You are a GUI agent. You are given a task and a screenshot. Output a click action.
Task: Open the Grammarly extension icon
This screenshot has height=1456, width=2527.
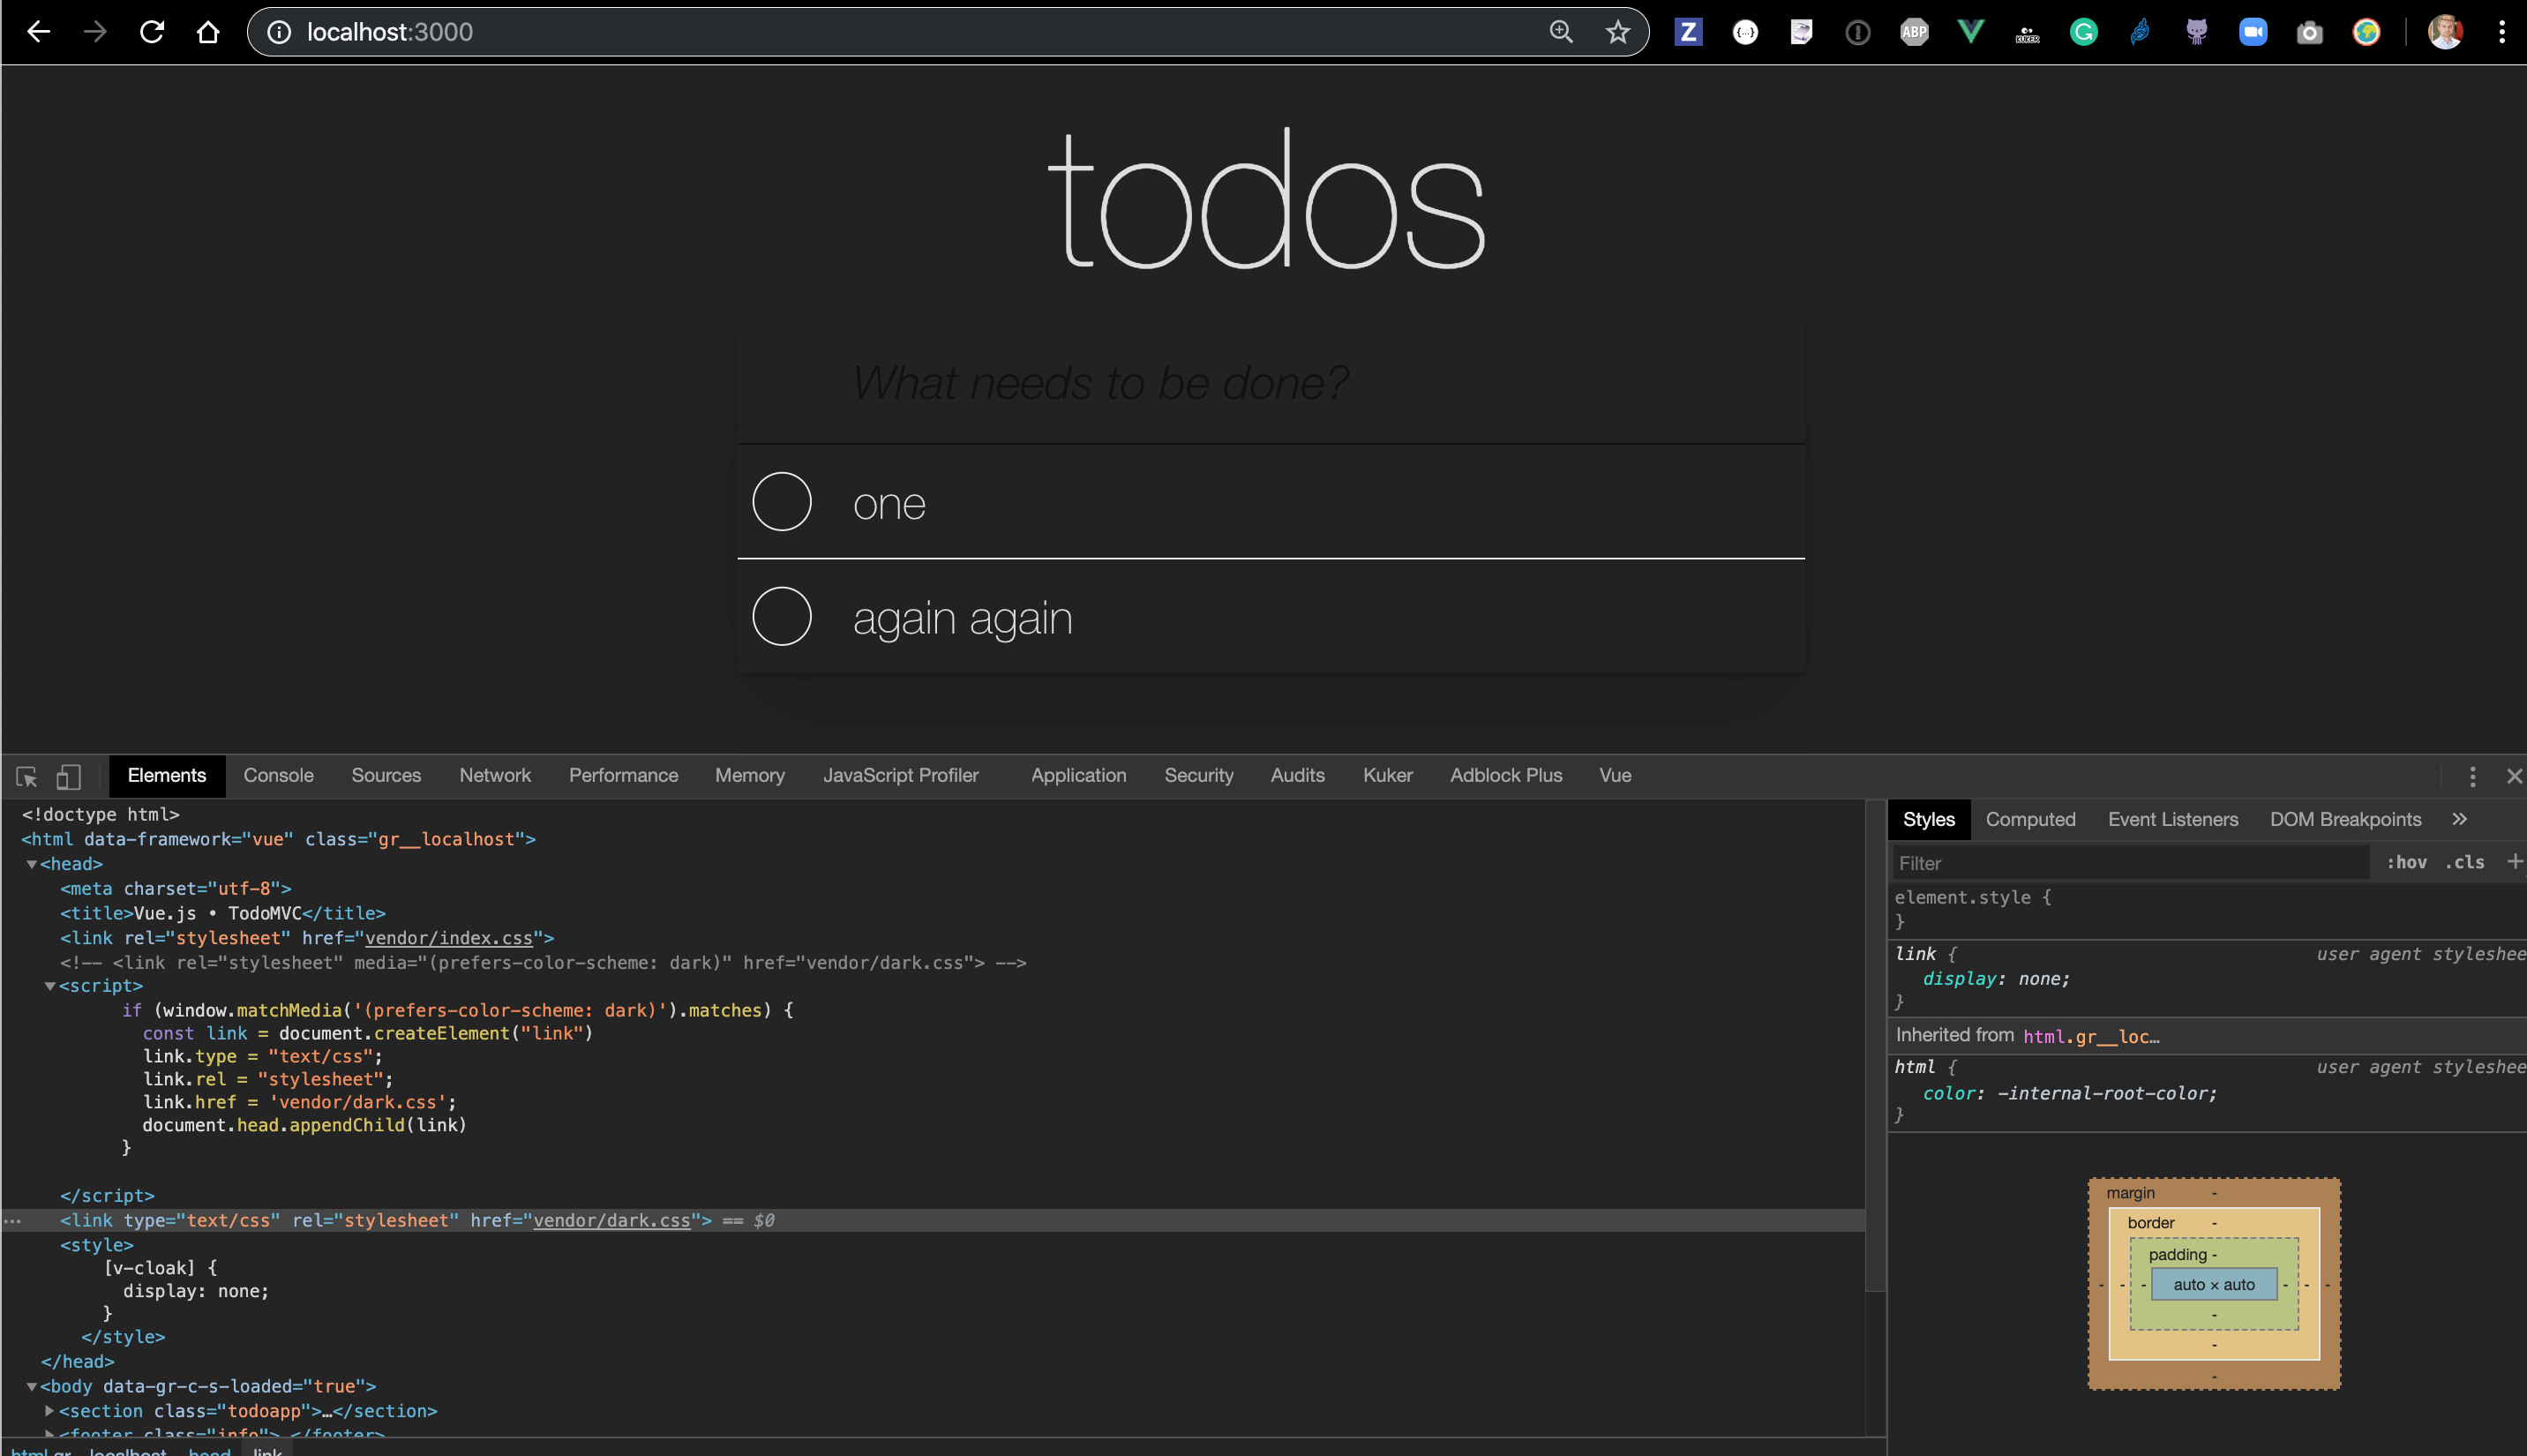(2083, 31)
